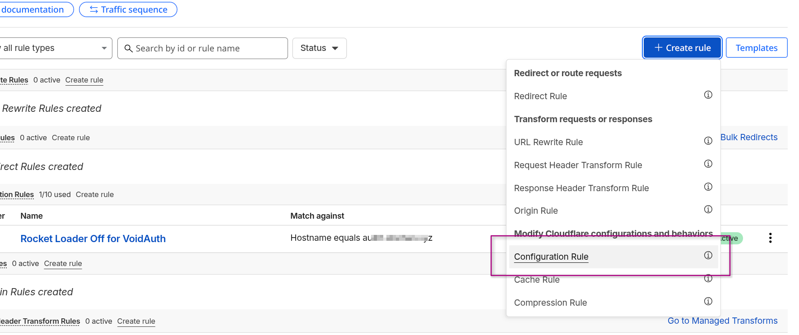The image size is (799, 335).
Task: Click info icon beside Request Header Transform Rule
Action: coord(708,164)
